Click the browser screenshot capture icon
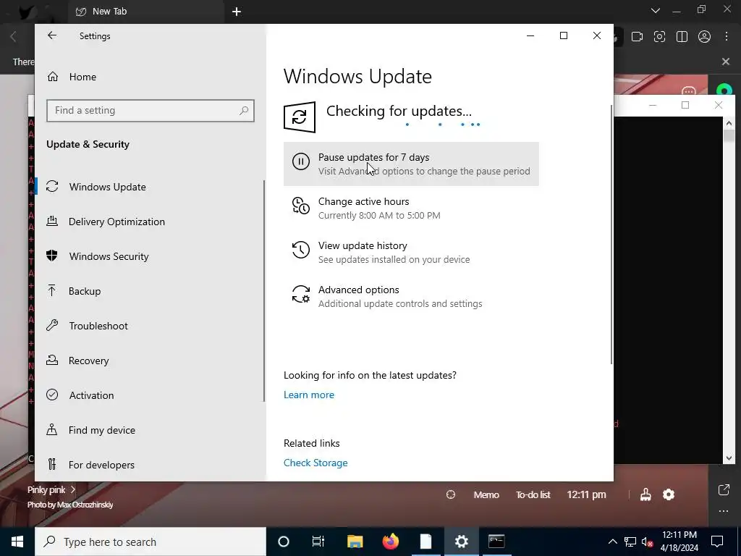The width and height of the screenshot is (741, 556). [x=659, y=36]
